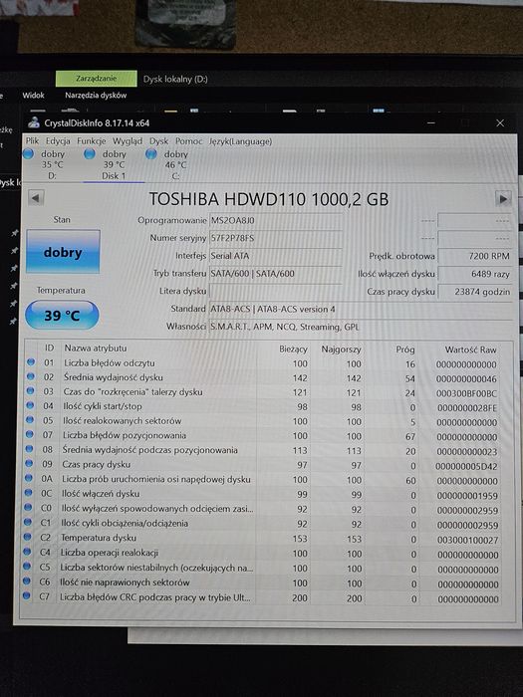Select the status dot of attribute C0

pos(28,507)
